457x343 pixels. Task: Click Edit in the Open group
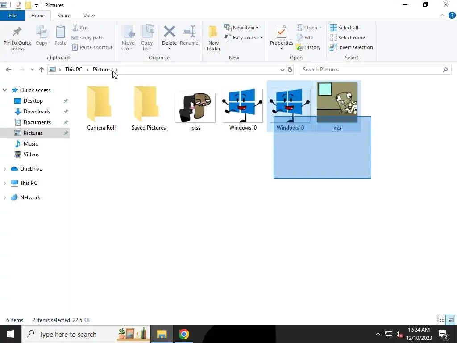(x=305, y=38)
